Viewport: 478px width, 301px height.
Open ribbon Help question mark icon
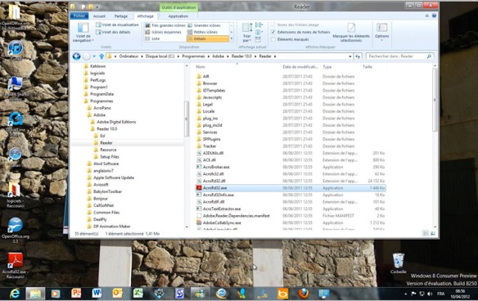(x=434, y=16)
